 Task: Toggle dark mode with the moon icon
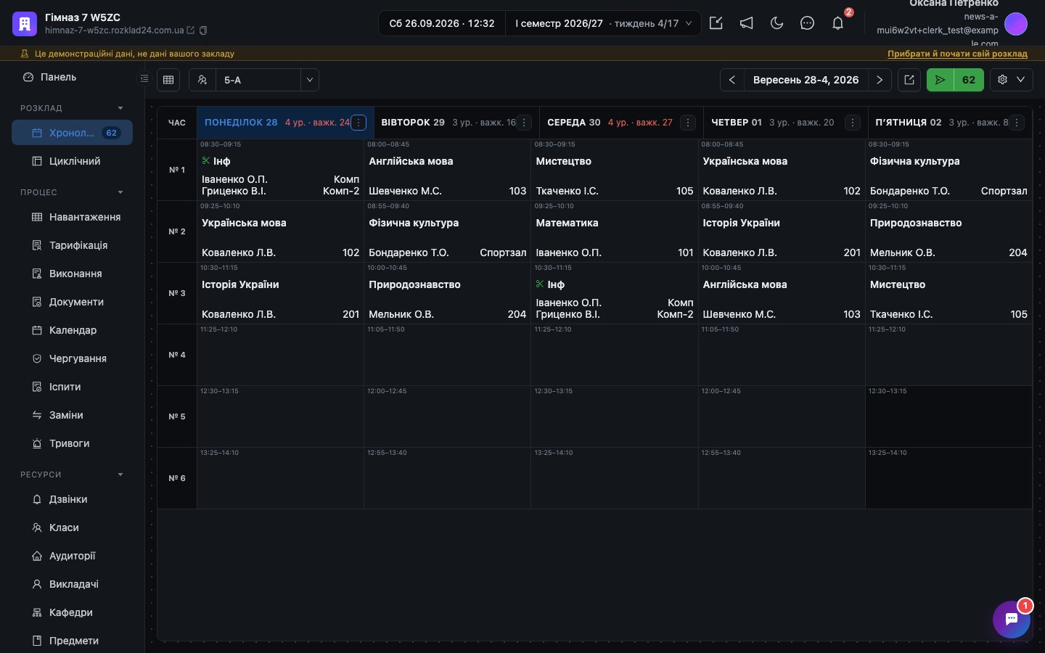tap(776, 23)
